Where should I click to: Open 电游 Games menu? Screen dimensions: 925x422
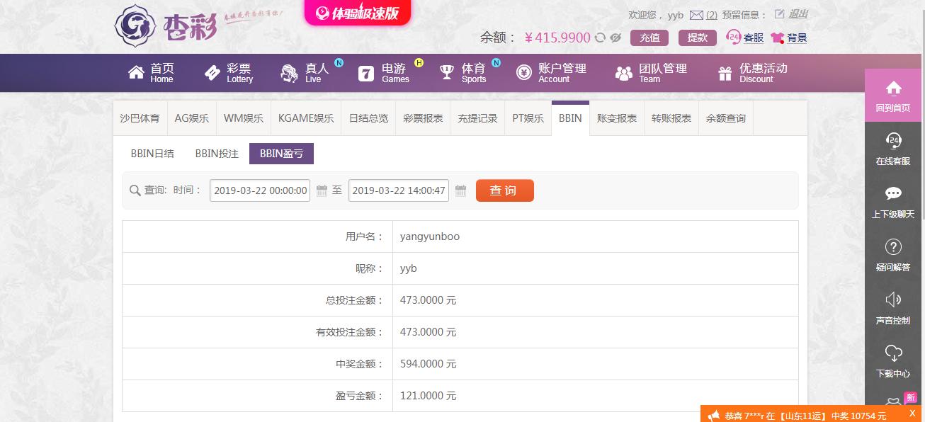[x=384, y=73]
